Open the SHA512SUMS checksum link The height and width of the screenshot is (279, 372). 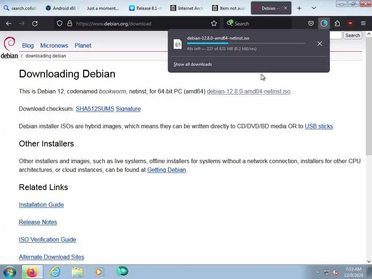tap(95, 109)
